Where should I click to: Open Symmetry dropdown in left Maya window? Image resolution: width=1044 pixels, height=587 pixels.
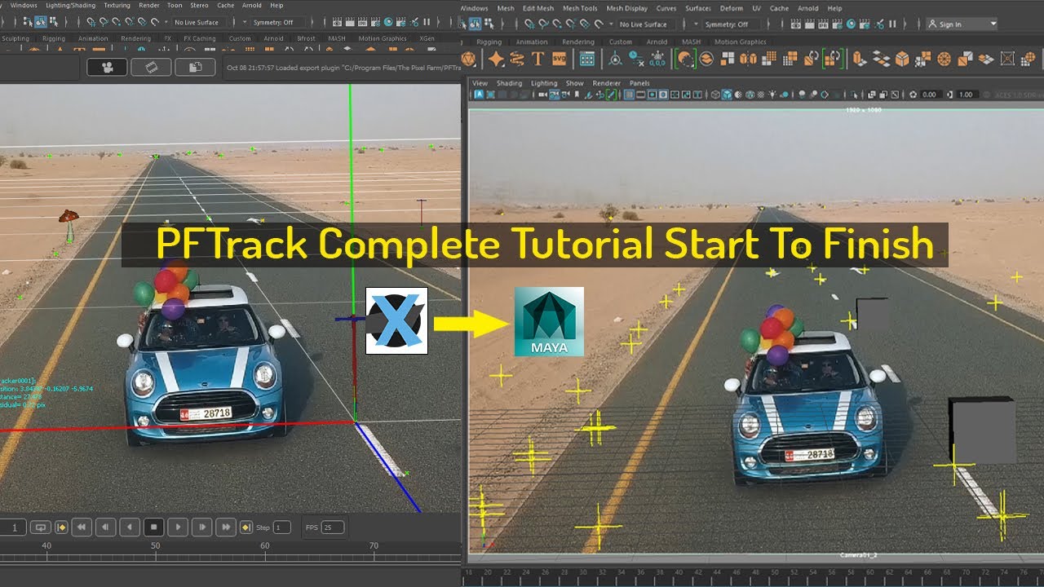click(x=276, y=22)
